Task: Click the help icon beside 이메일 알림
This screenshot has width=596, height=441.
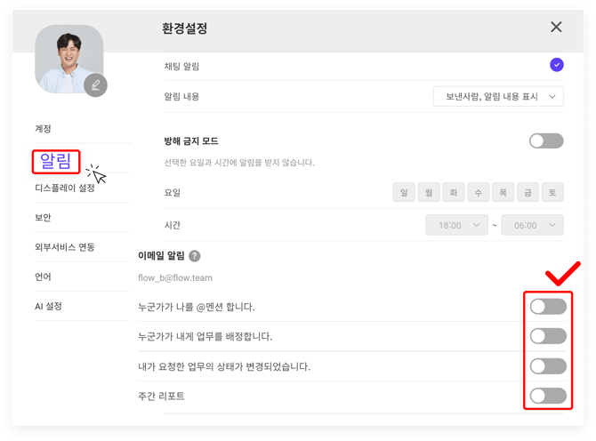Action: pos(194,256)
